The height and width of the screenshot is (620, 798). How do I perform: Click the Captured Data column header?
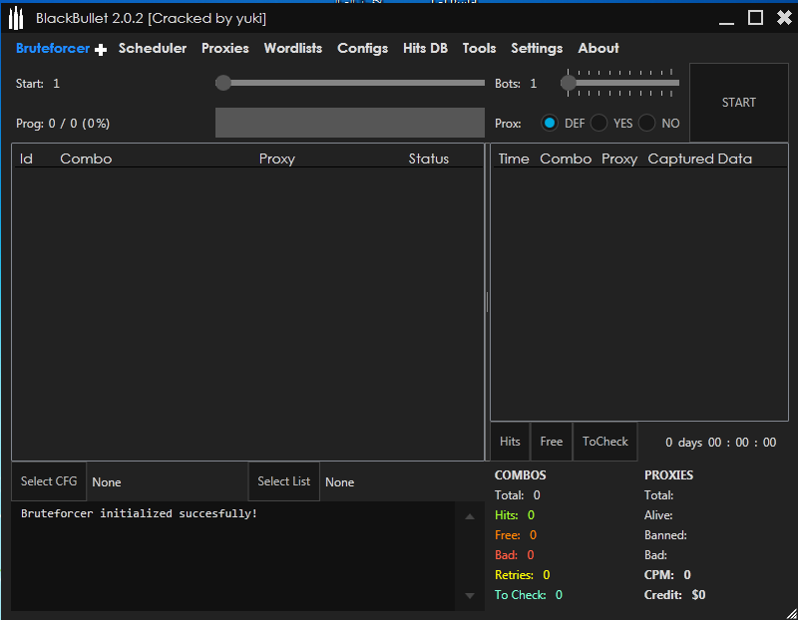point(700,158)
